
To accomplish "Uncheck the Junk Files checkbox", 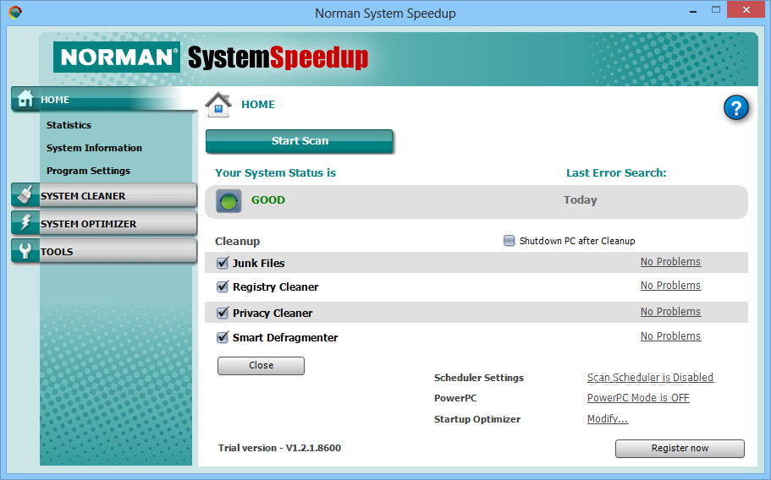I will (x=223, y=263).
